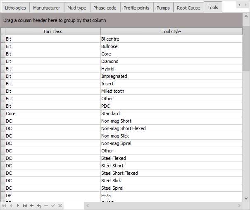Sort by Tool class column header
Image resolution: width=250 pixels, height=210 pixels.
[x=53, y=31]
